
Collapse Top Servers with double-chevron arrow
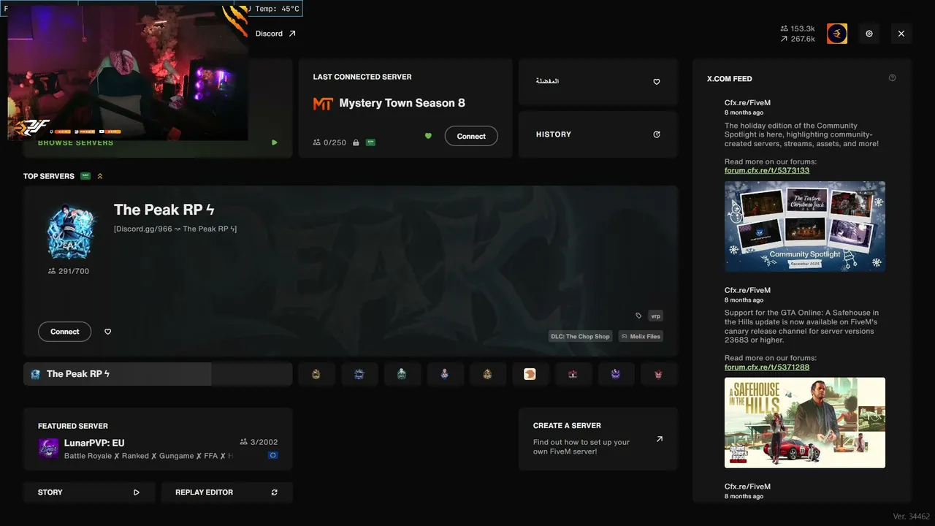[100, 176]
